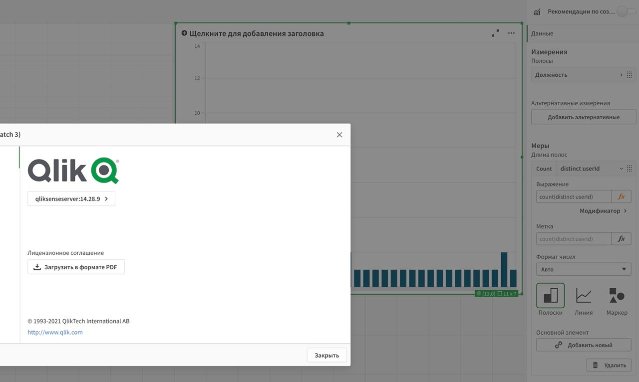Click the Меры heading

(x=540, y=146)
